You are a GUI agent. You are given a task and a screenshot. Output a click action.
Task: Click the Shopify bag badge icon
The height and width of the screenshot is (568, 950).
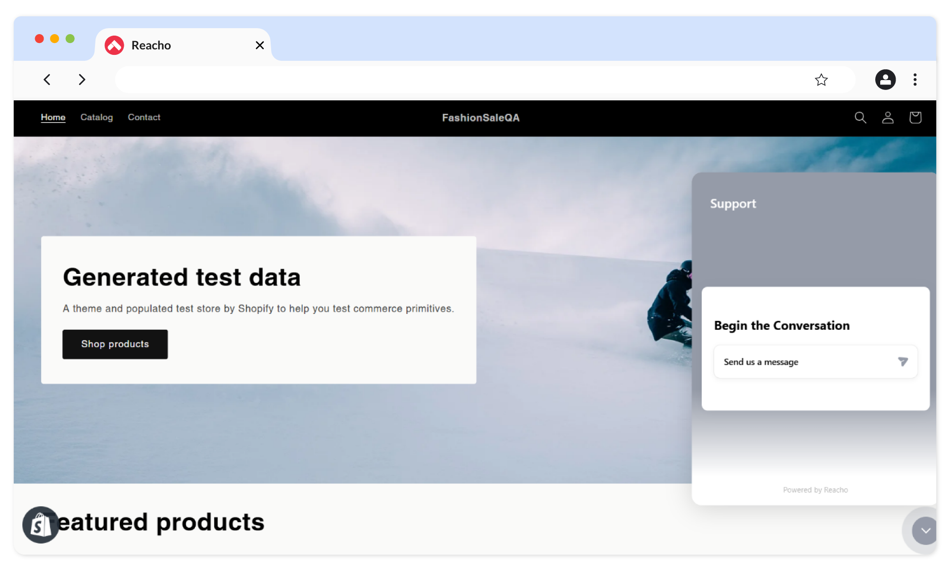click(x=41, y=524)
